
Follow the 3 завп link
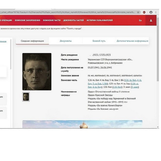point(135,87)
